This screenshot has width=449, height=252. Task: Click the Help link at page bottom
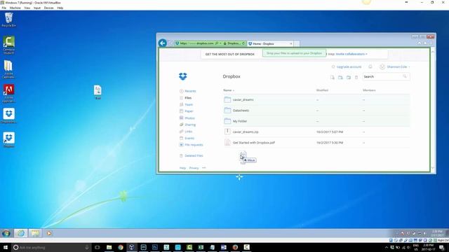182,168
